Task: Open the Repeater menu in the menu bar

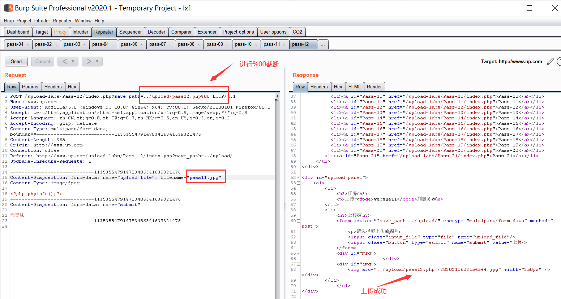Action: [62, 21]
